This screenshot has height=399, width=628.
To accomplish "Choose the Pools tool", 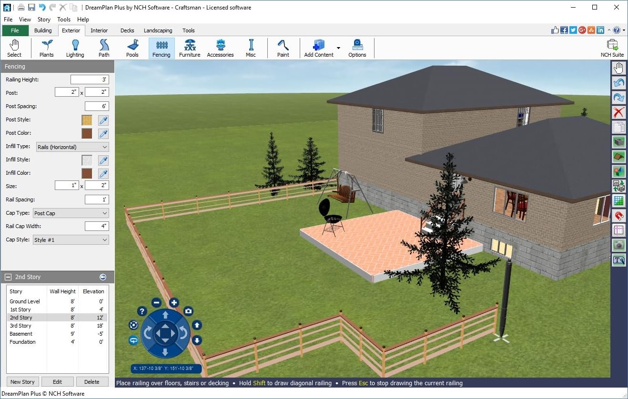I will tap(132, 48).
